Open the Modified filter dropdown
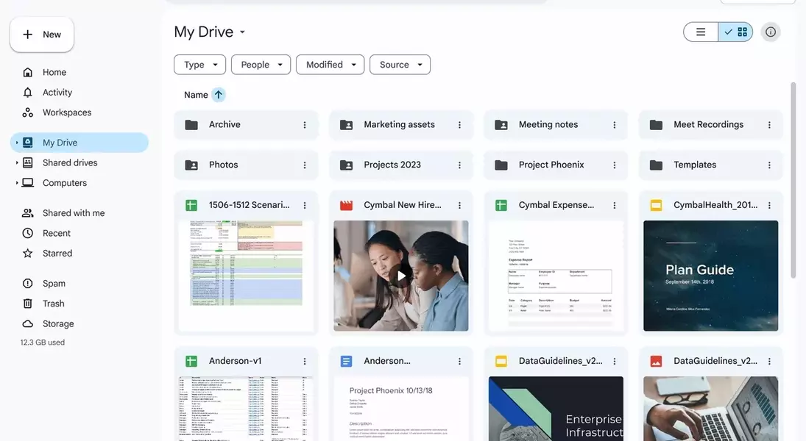This screenshot has width=806, height=441. 330,65
